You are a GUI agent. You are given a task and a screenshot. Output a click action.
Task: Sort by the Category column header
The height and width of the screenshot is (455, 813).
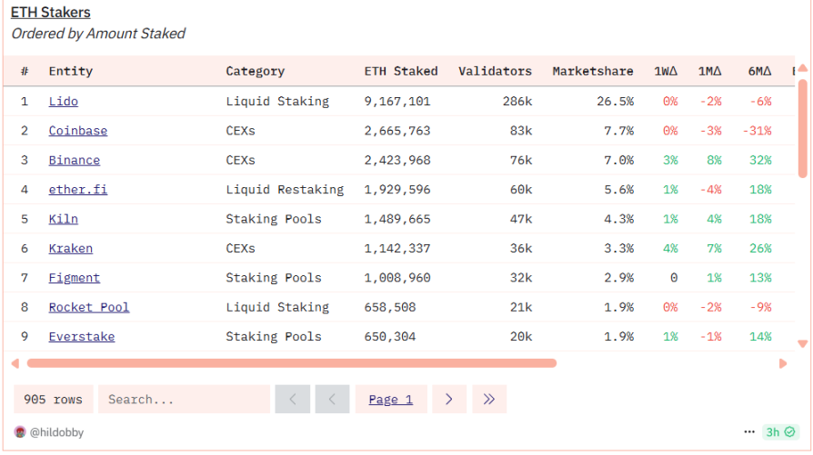[x=255, y=71]
